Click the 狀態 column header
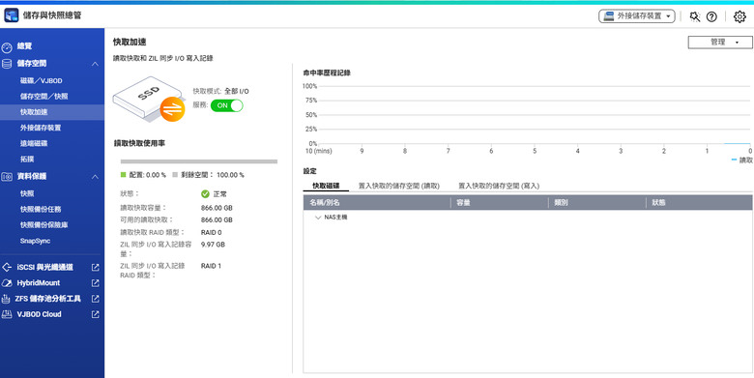The height and width of the screenshot is (378, 754). (x=699, y=202)
